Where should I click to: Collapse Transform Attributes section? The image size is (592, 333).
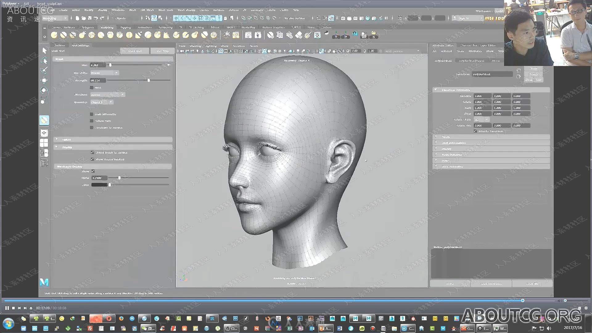[x=491, y=90]
